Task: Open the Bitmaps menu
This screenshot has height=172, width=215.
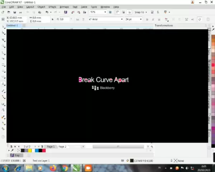Action: click(64, 7)
